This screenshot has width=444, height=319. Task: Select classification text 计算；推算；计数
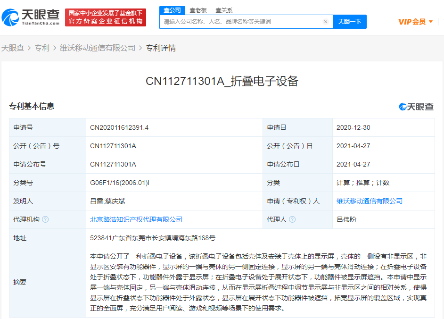363,183
